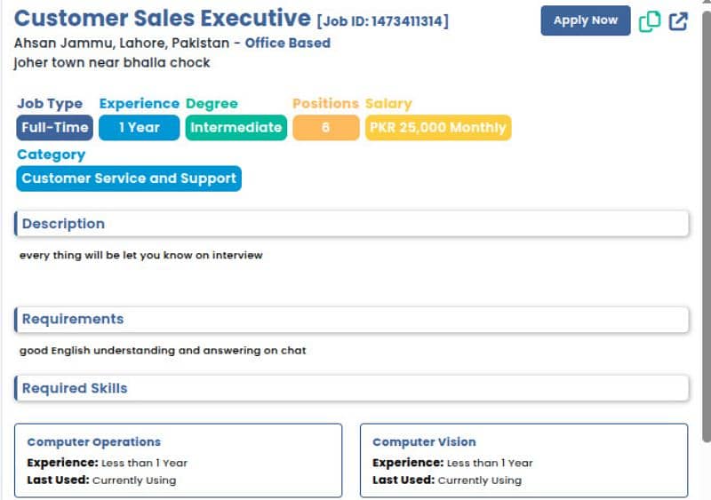This screenshot has height=500, width=711.
Task: Click the Office Based link
Action: click(x=287, y=43)
